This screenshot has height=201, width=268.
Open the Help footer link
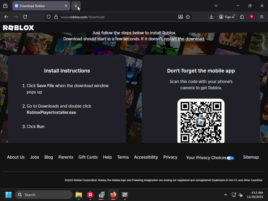[107, 157]
